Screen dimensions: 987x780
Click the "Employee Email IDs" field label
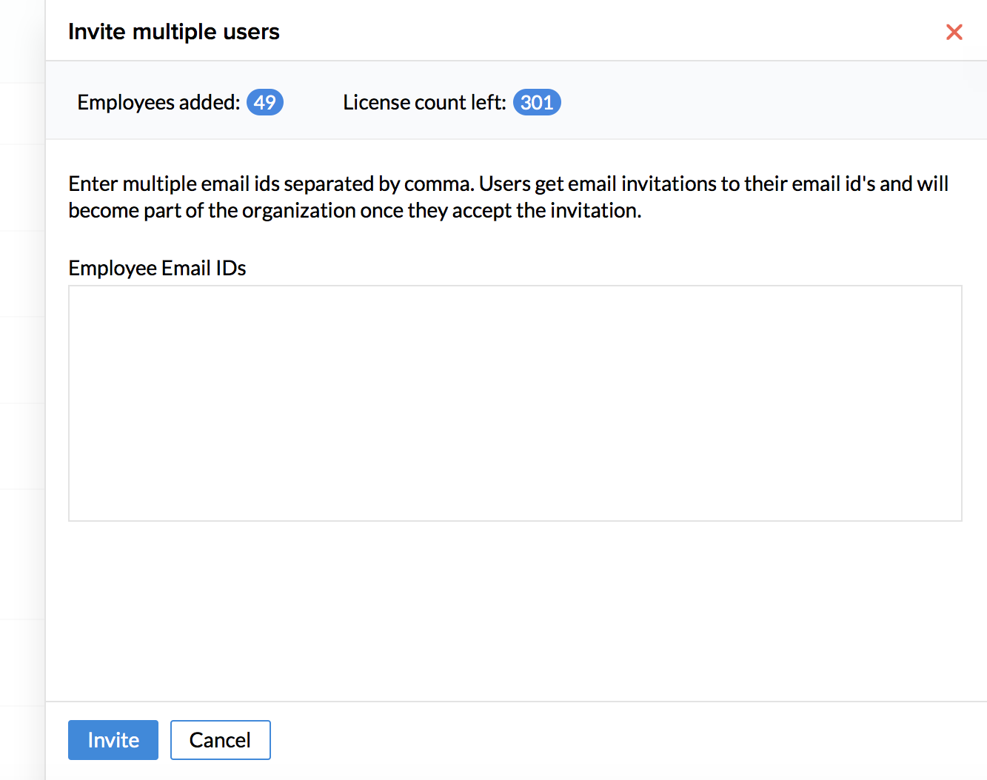pos(157,268)
